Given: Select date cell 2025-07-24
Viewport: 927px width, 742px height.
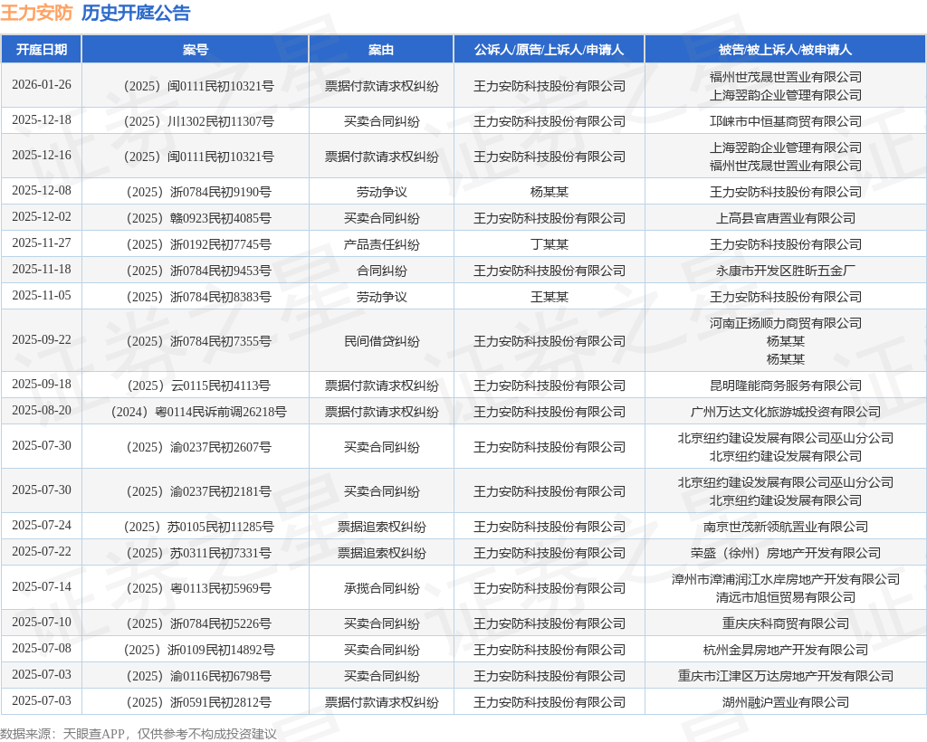Looking at the screenshot, I should click(x=42, y=525).
